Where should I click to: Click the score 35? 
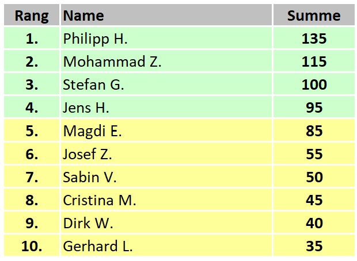(314, 246)
